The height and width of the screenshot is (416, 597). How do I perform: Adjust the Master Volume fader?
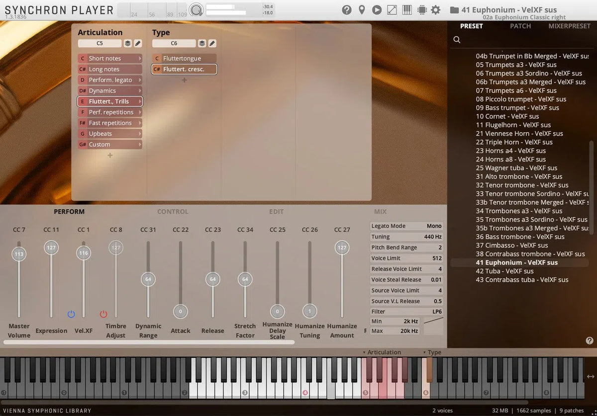pos(19,253)
